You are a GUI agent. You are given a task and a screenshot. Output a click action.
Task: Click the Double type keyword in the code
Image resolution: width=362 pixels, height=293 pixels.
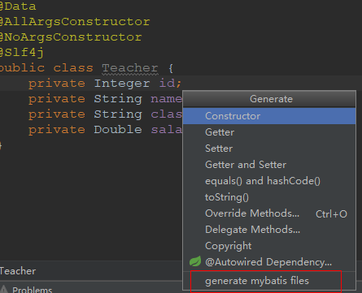point(118,130)
